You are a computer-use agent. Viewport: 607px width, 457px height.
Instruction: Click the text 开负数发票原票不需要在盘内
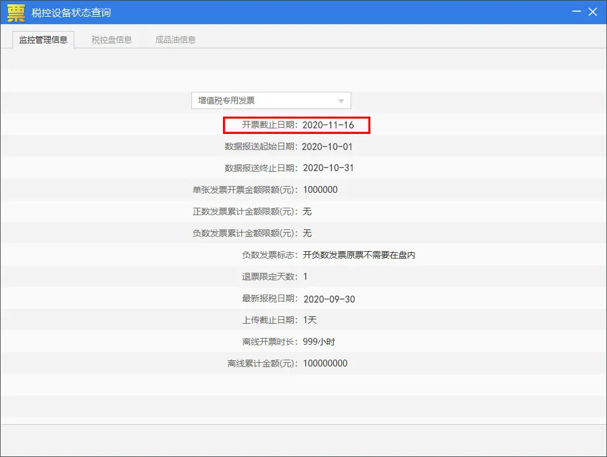[359, 255]
